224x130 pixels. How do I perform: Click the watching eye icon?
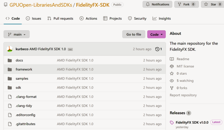coord(172,81)
